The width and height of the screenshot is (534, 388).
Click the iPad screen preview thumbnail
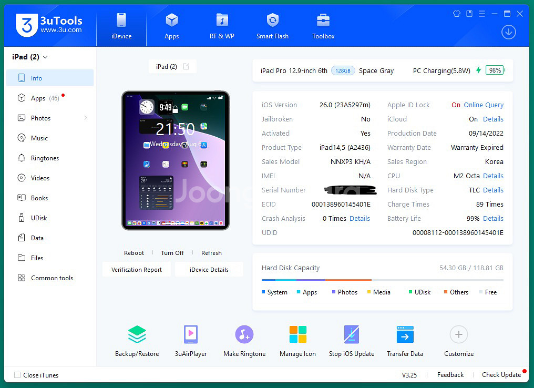(176, 160)
